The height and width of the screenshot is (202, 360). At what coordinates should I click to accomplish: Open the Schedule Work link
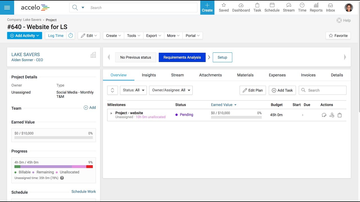point(83,191)
